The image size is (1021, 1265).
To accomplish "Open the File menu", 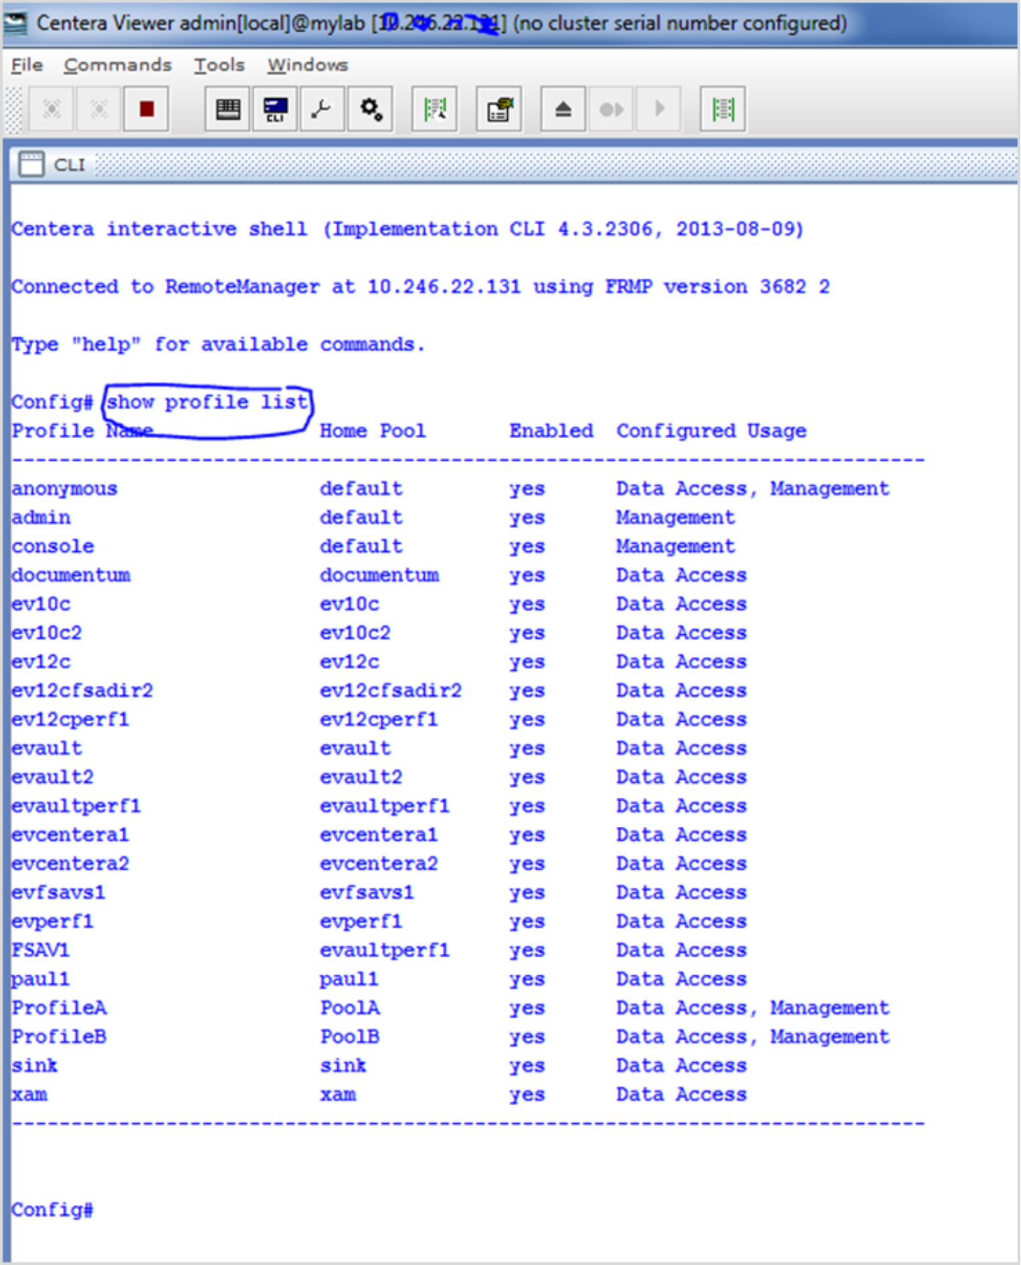I will click(27, 65).
